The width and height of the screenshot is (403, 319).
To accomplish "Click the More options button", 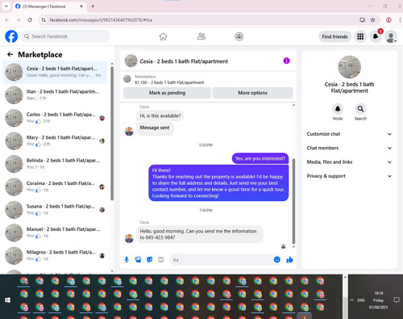I will pos(252,93).
